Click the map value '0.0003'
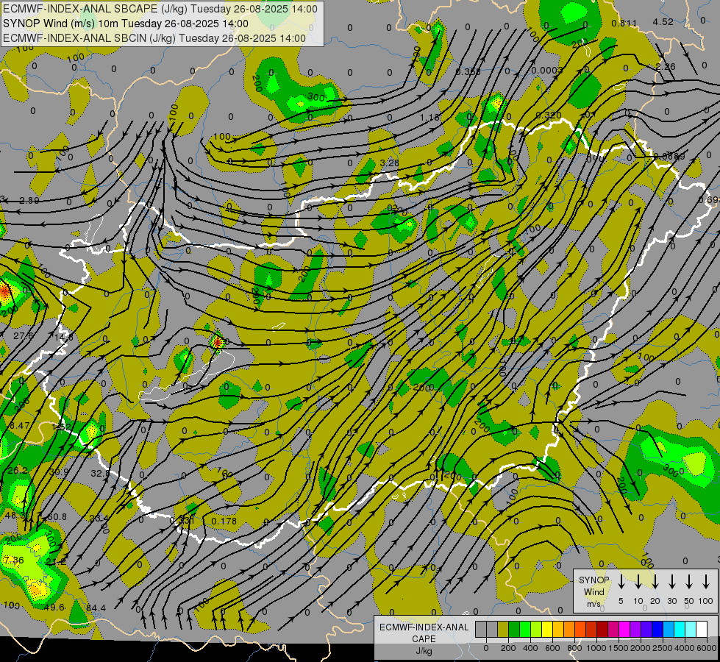720x662 pixels. click(547, 71)
